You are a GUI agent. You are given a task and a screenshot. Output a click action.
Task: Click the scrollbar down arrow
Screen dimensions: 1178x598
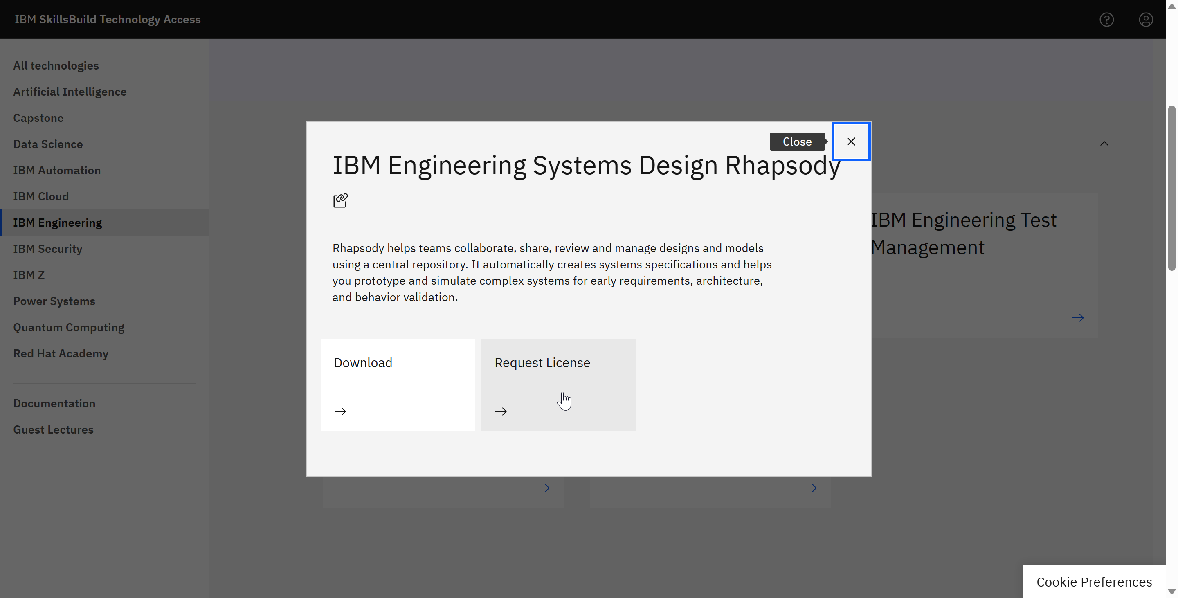click(x=1171, y=591)
